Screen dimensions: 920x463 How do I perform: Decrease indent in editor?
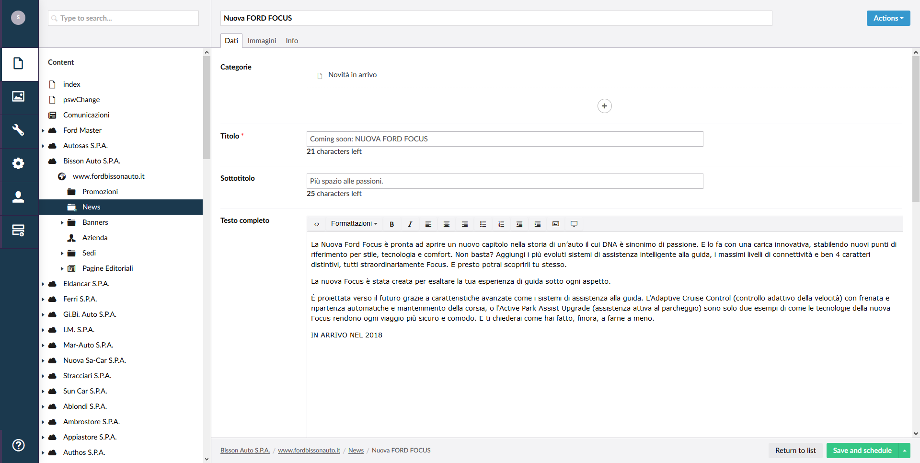click(519, 224)
